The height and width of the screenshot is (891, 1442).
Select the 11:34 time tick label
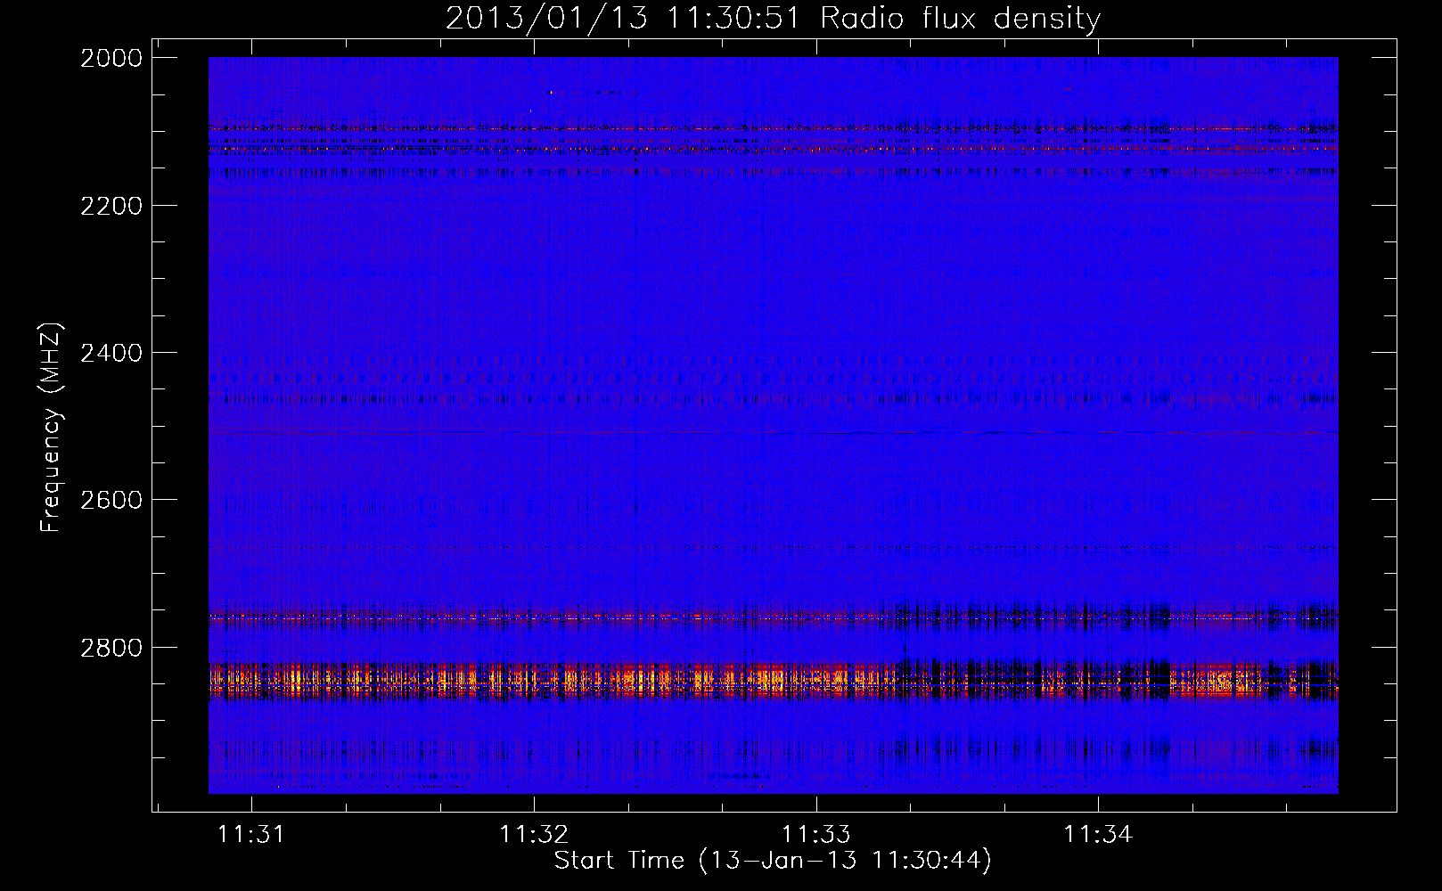[x=1098, y=834]
